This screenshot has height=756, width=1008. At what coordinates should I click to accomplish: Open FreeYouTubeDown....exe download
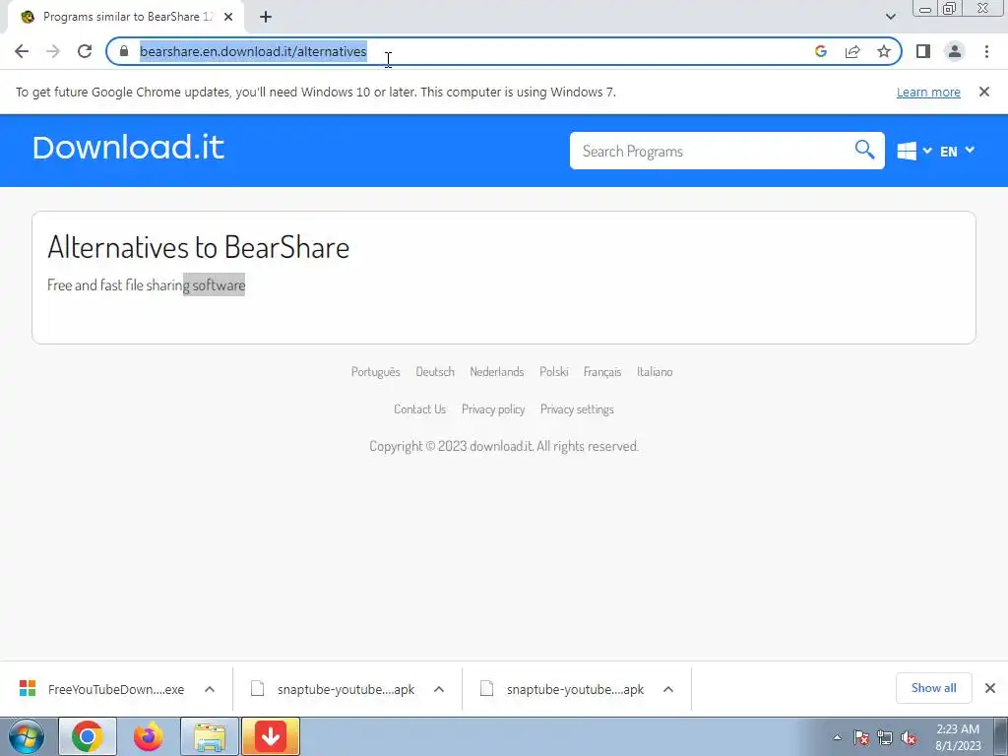tap(102, 689)
